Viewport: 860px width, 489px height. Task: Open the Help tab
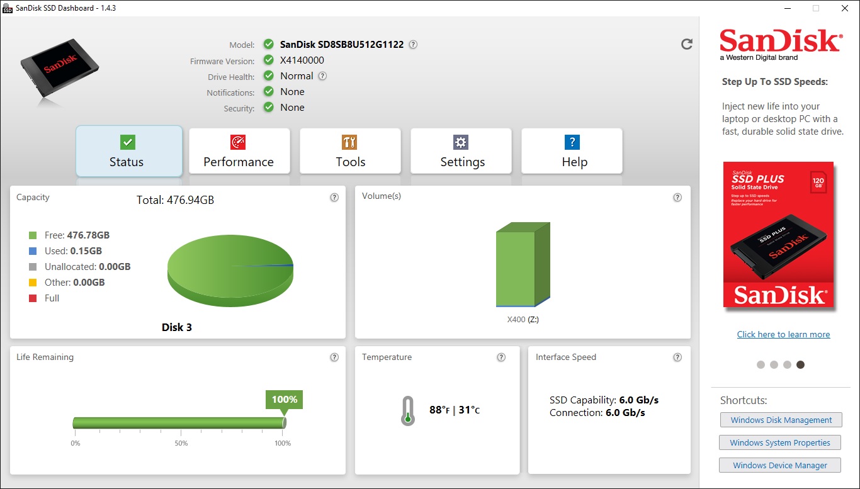tap(572, 151)
